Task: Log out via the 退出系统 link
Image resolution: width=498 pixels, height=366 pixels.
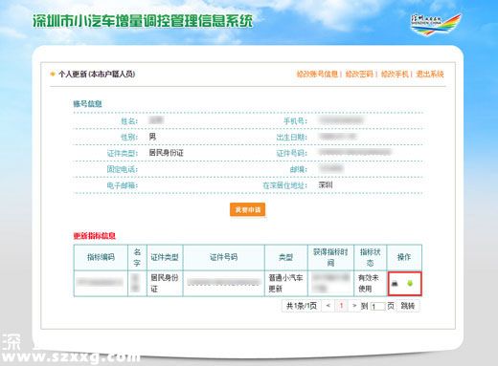Action: 430,75
